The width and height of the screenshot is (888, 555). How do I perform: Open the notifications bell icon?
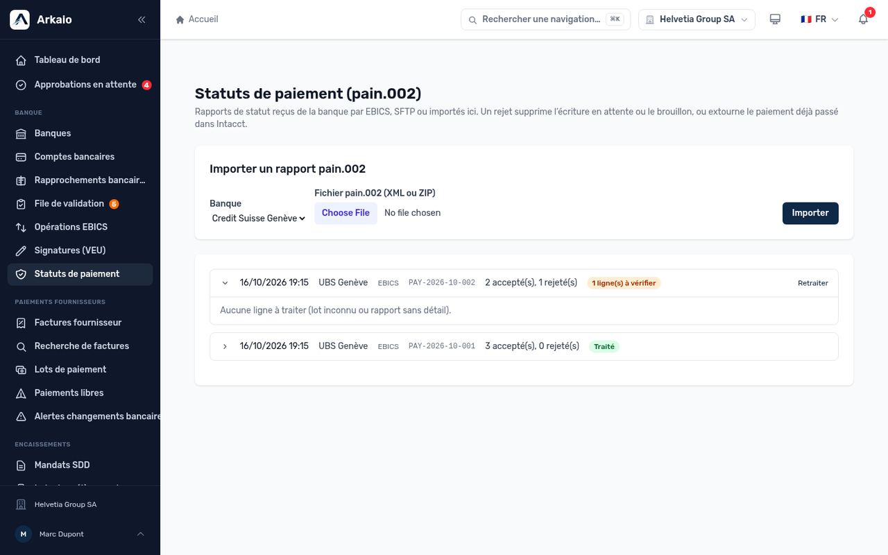click(x=863, y=19)
